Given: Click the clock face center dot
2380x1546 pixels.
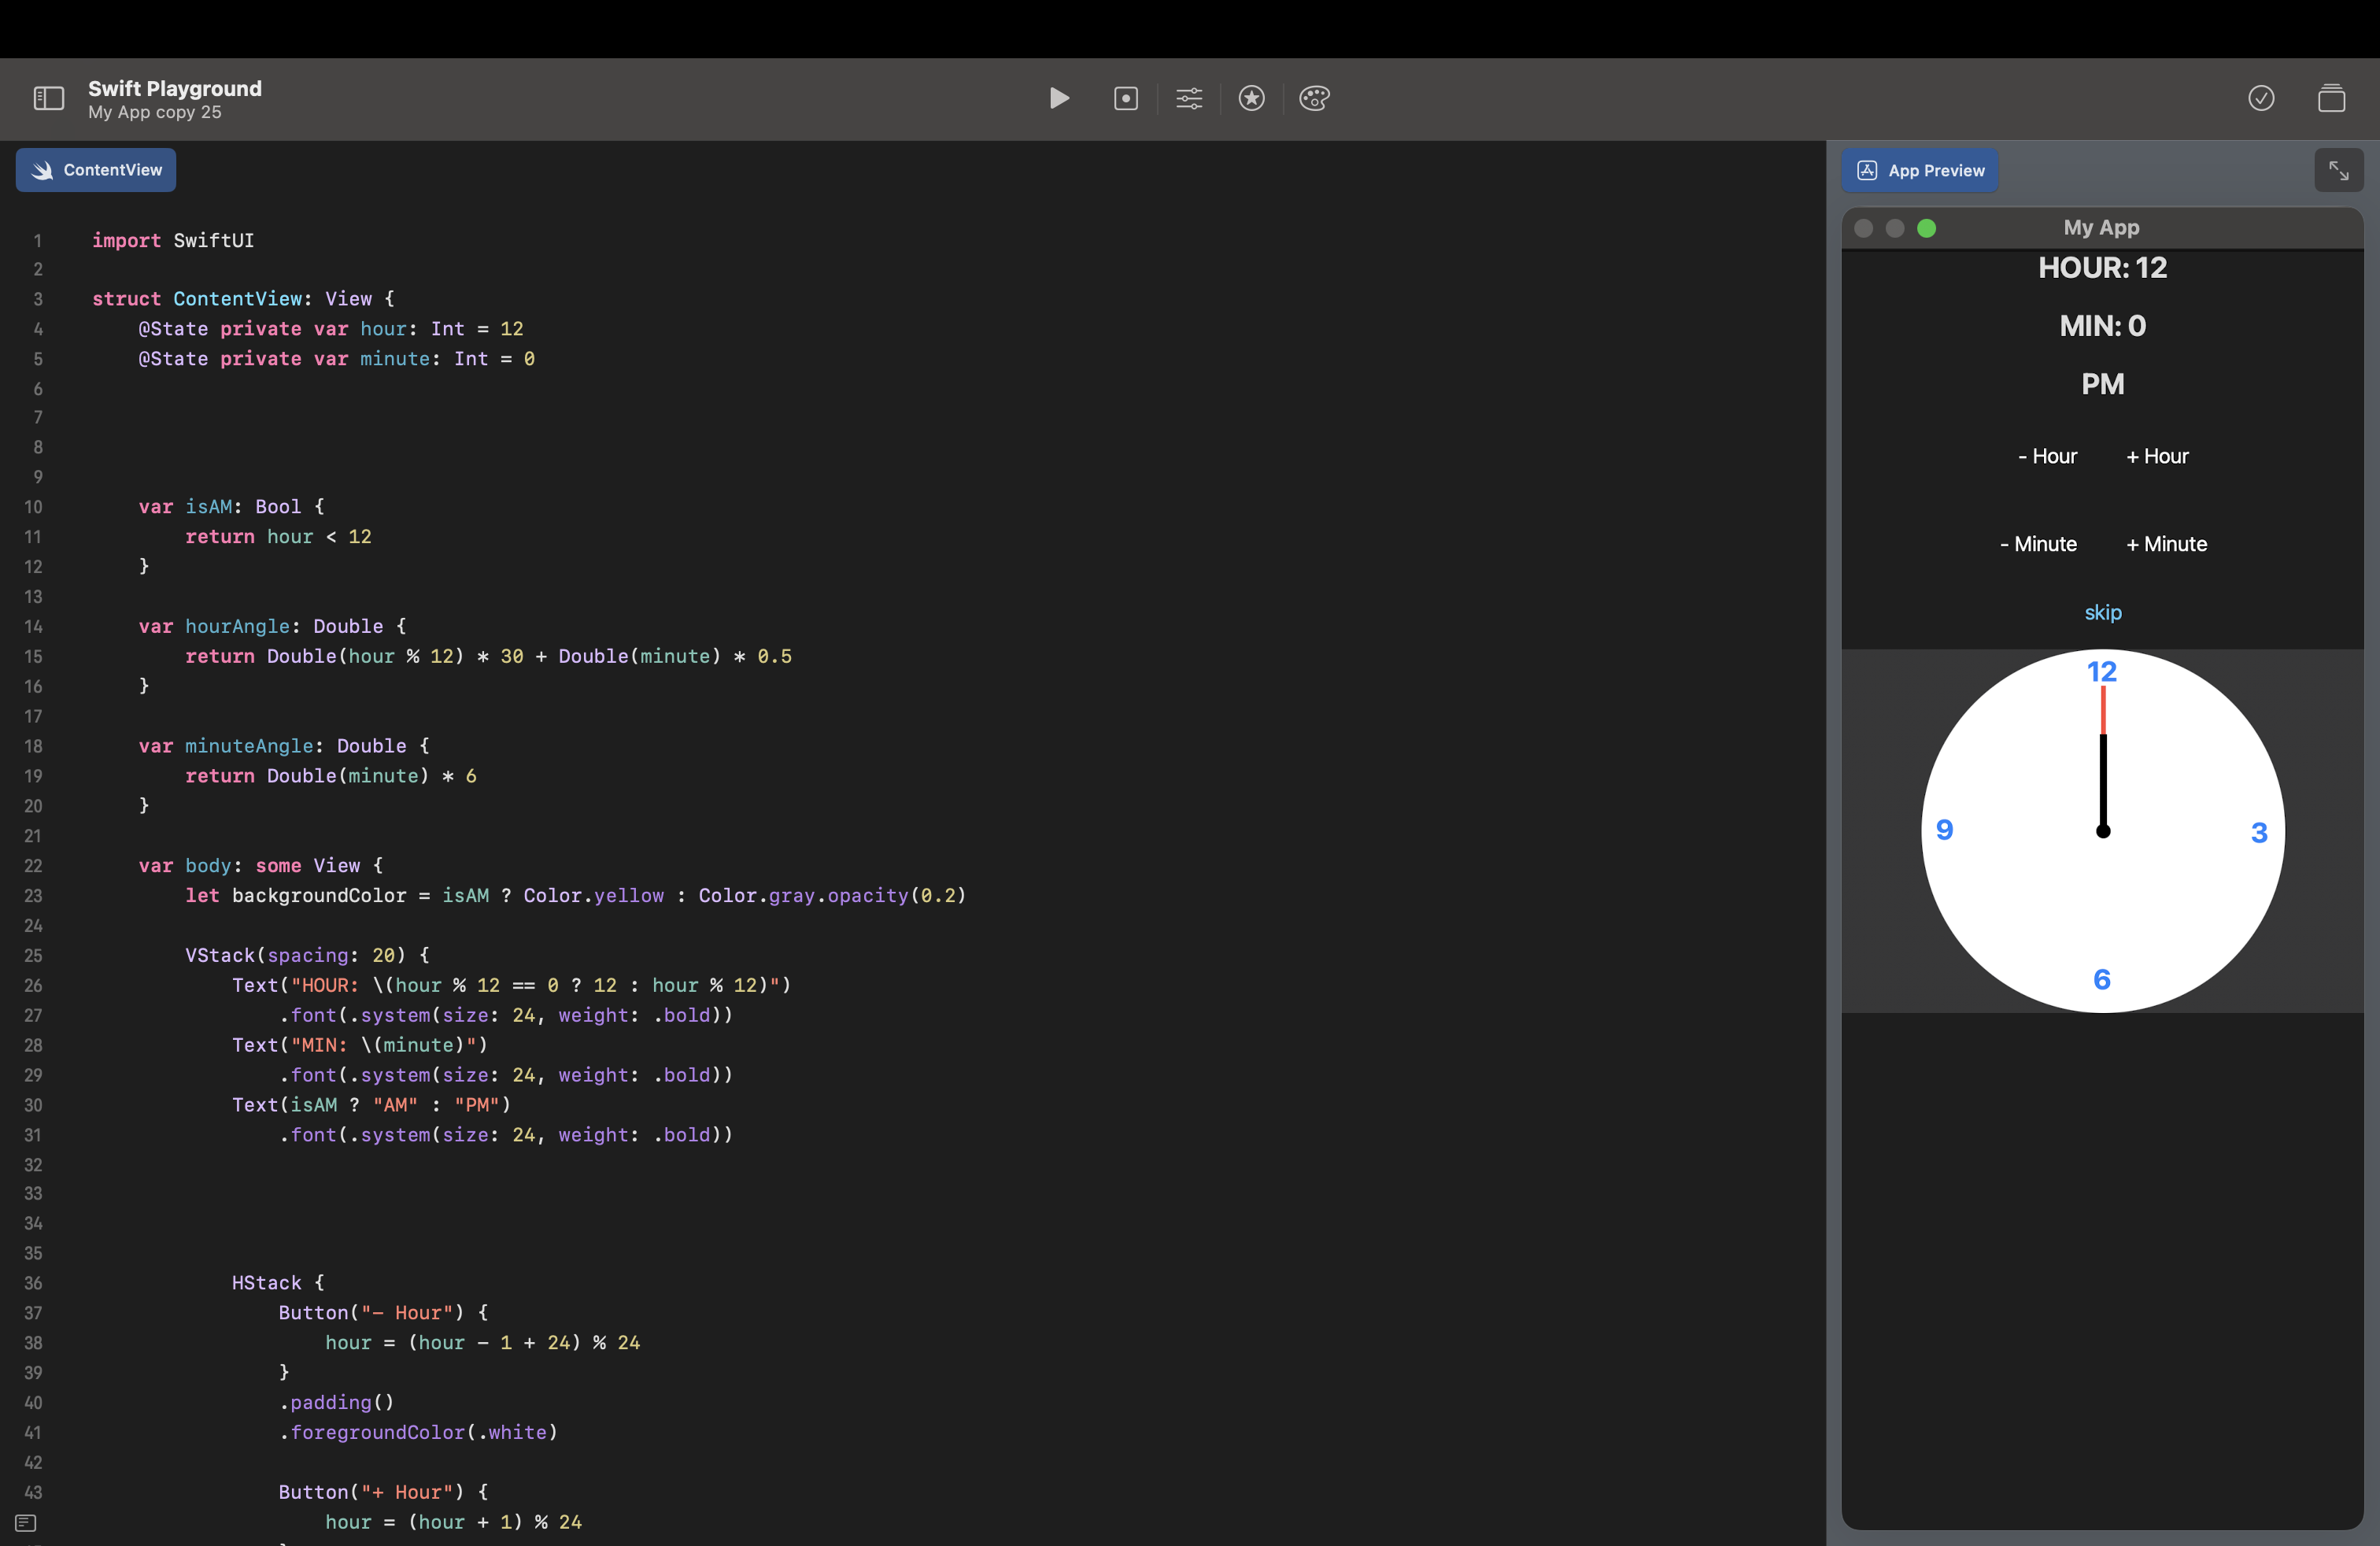Looking at the screenshot, I should tap(2102, 831).
